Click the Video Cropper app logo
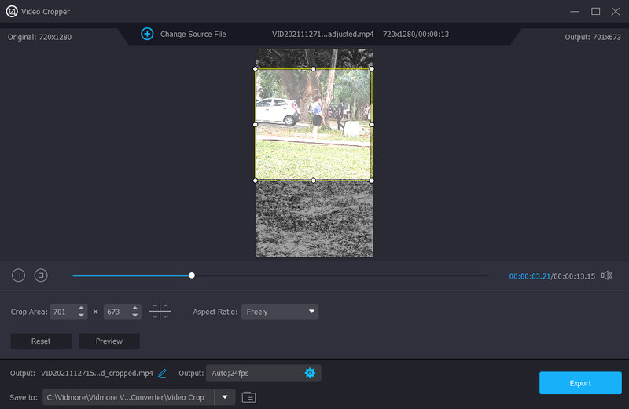 (12, 11)
